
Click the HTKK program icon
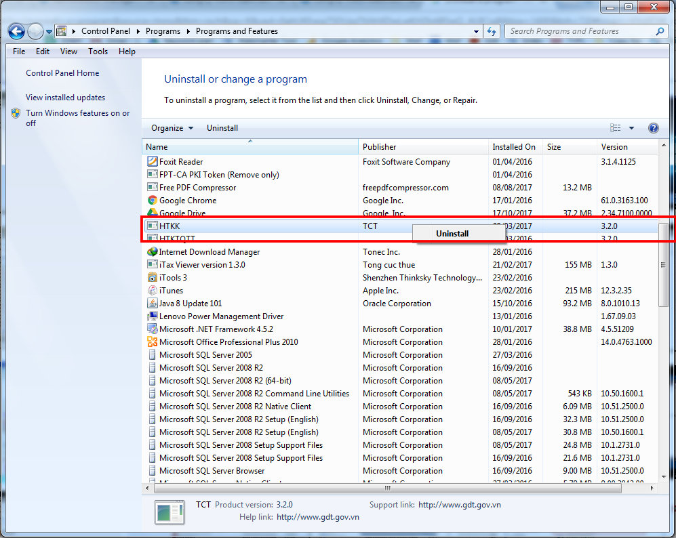click(x=152, y=226)
